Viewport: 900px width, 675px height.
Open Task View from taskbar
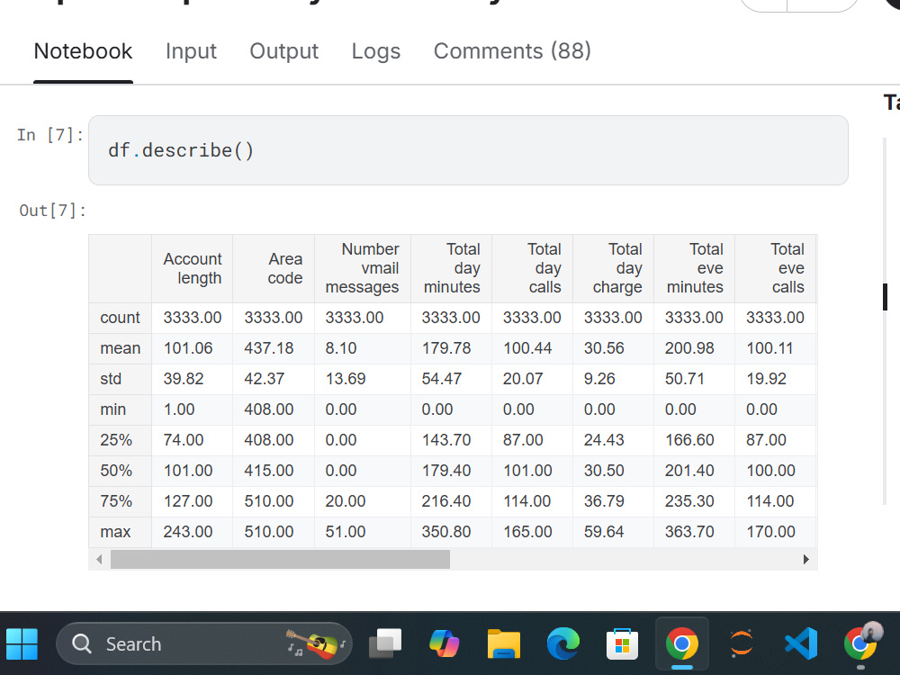click(x=385, y=643)
